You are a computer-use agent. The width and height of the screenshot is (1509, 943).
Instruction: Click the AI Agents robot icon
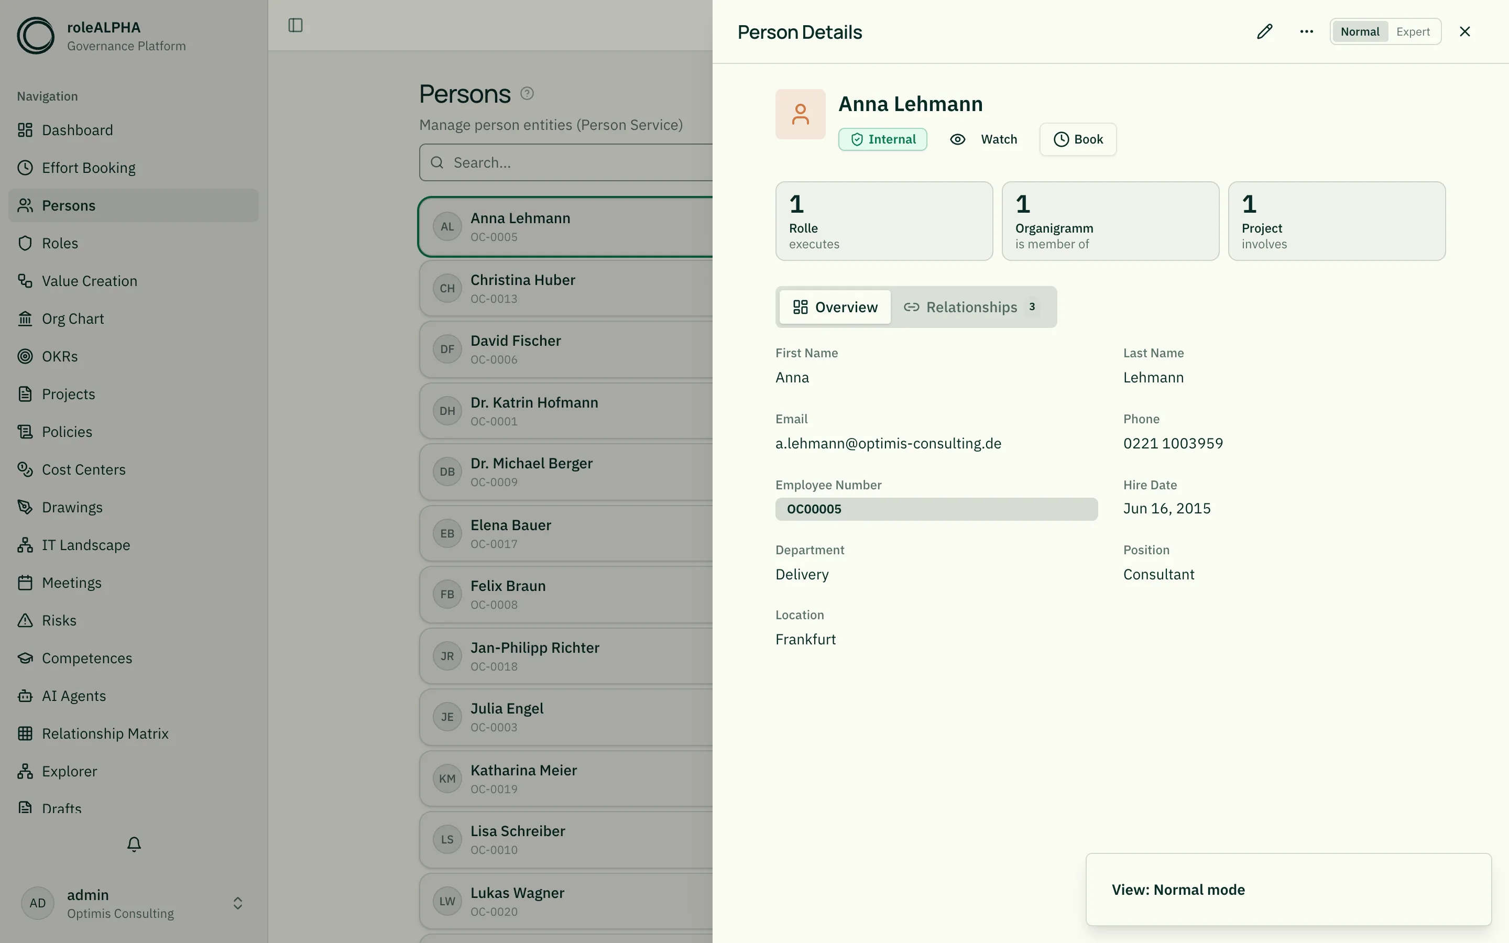(25, 696)
